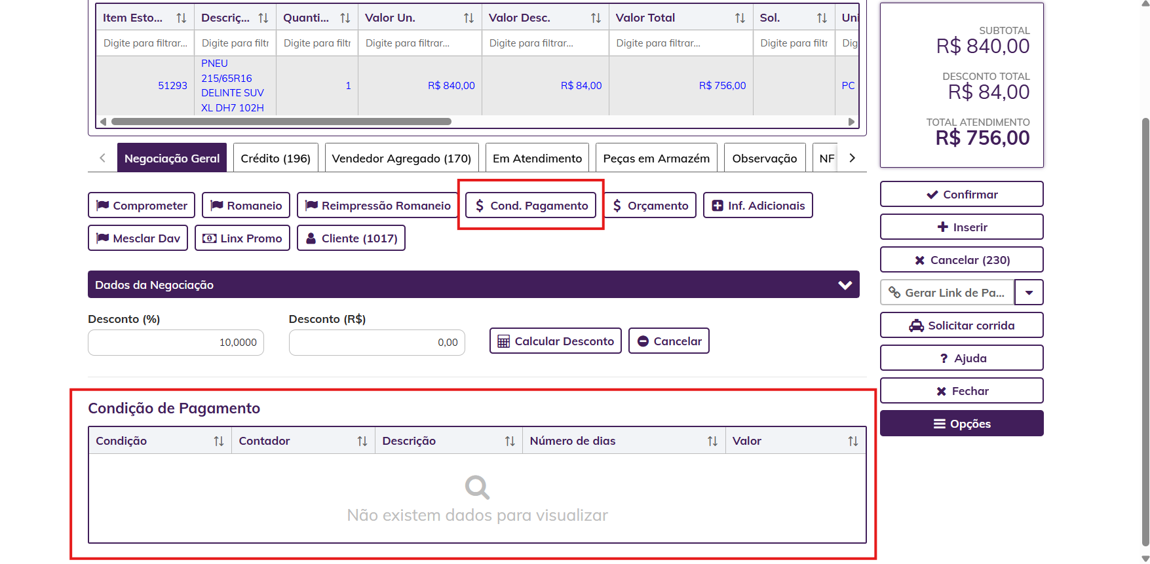Sort items by Valor Desc. arrows

tap(596, 18)
